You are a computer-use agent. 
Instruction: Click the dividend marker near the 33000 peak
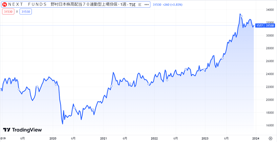241,16
